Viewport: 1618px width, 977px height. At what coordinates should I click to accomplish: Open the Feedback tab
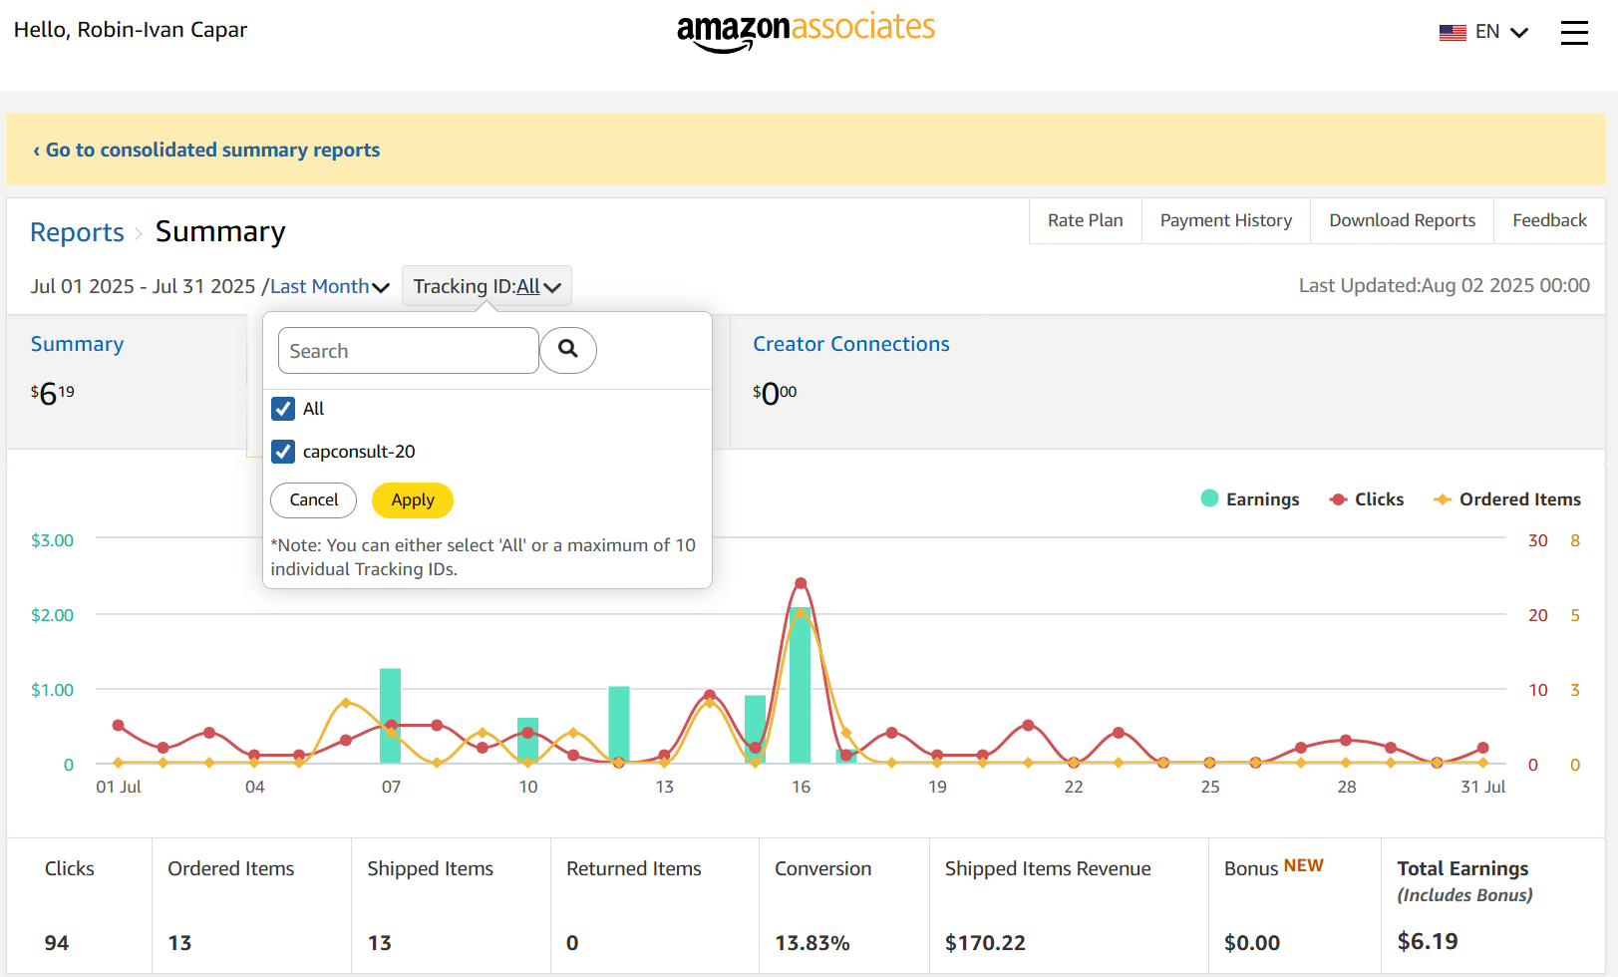1549,220
